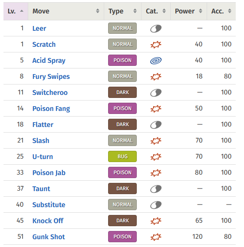The width and height of the screenshot is (244, 247).
Task: Select the POISON type badge for Poison Jab
Action: click(x=122, y=172)
